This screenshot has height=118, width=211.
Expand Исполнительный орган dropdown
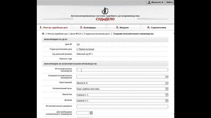[167, 89]
